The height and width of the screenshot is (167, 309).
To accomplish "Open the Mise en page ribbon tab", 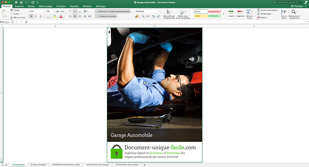I will [45, 6].
